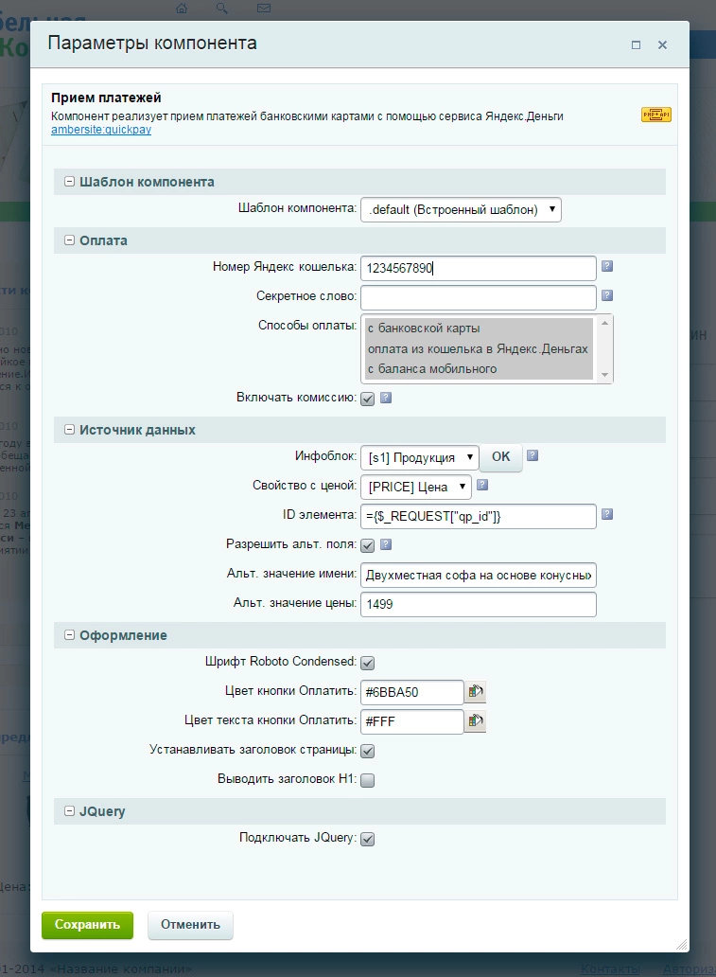Collapse JQuery section
Image resolution: width=716 pixels, height=977 pixels.
coord(70,811)
